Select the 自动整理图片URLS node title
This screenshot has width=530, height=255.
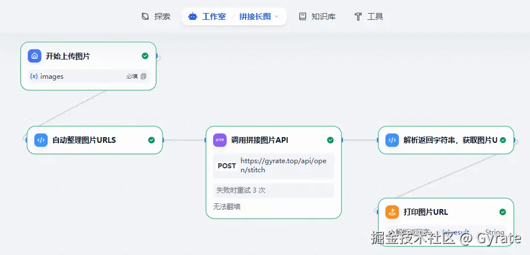(84, 140)
